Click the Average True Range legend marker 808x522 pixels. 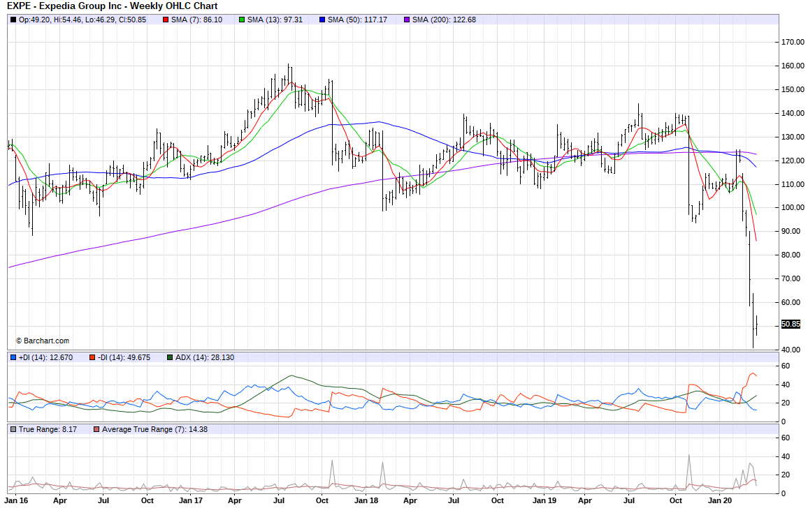[x=96, y=429]
